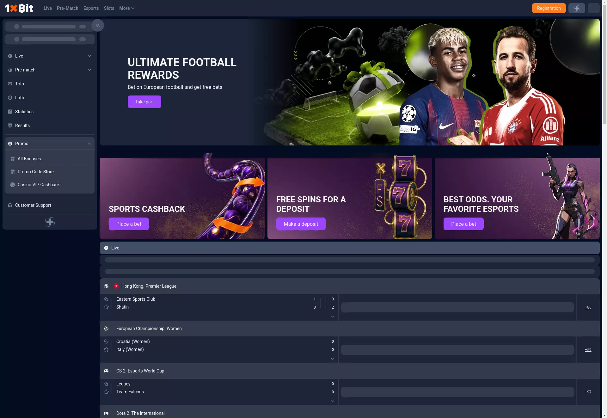The image size is (607, 418).
Task: Toggle the marker icon beside Croatia (Women)
Action: (106, 341)
